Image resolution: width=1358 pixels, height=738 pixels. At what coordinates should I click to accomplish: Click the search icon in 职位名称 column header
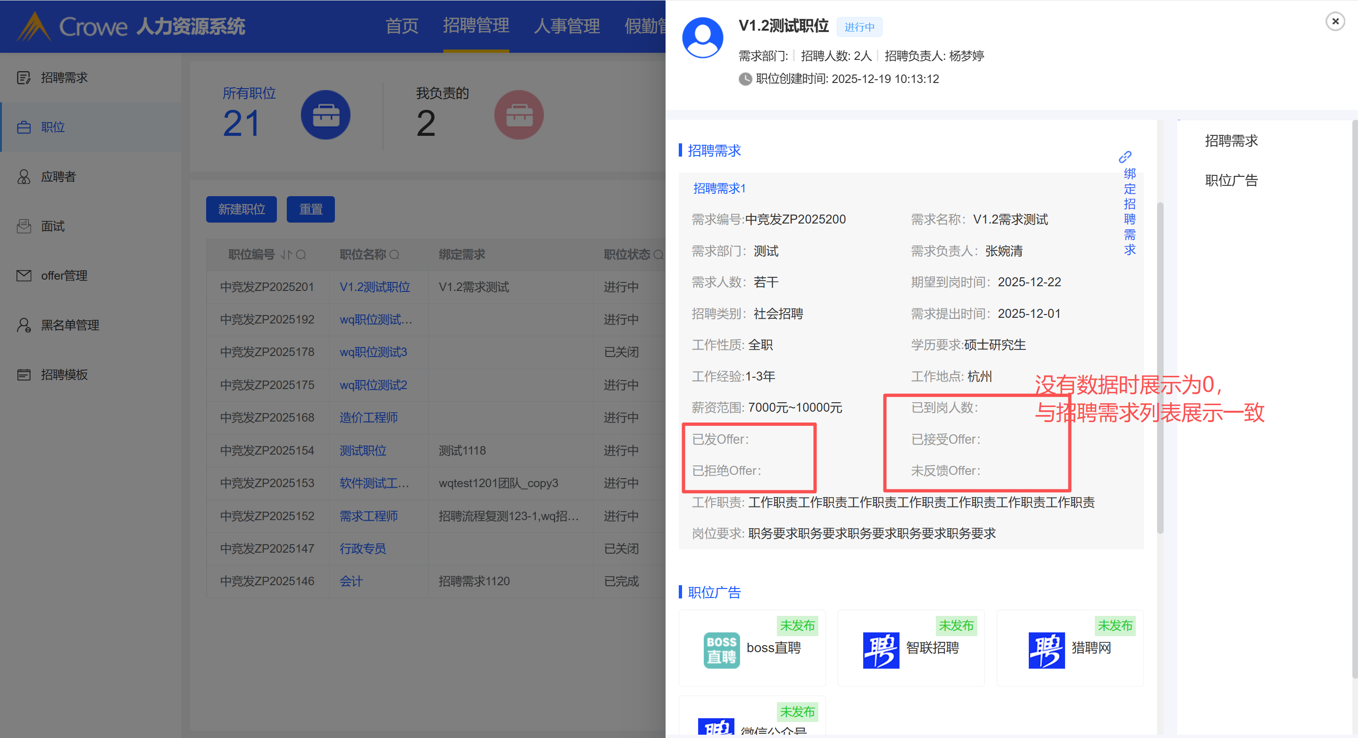[394, 255]
